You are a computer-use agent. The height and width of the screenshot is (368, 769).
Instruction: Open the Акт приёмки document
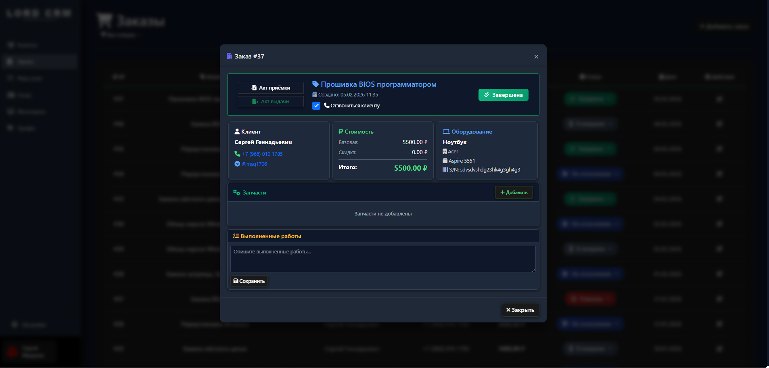click(x=271, y=88)
